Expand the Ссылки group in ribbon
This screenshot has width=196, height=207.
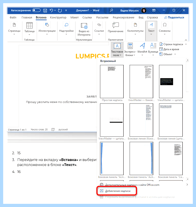[99, 29]
